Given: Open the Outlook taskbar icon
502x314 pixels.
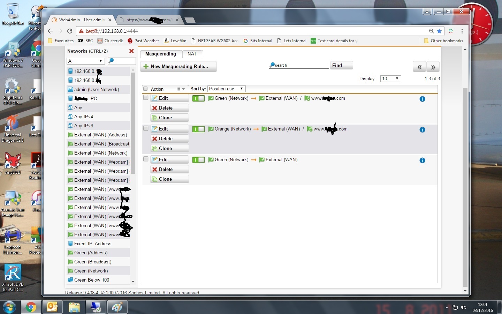Looking at the screenshot, I should [52, 307].
